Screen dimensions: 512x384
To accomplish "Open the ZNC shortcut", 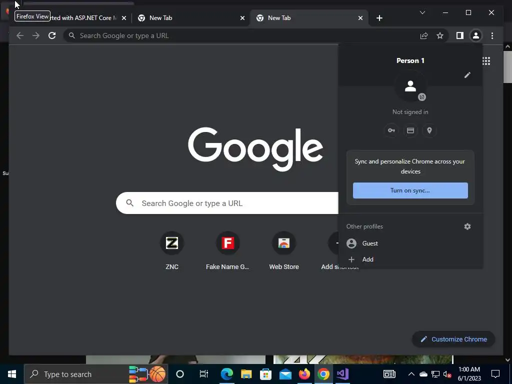I will pyautogui.click(x=172, y=251).
